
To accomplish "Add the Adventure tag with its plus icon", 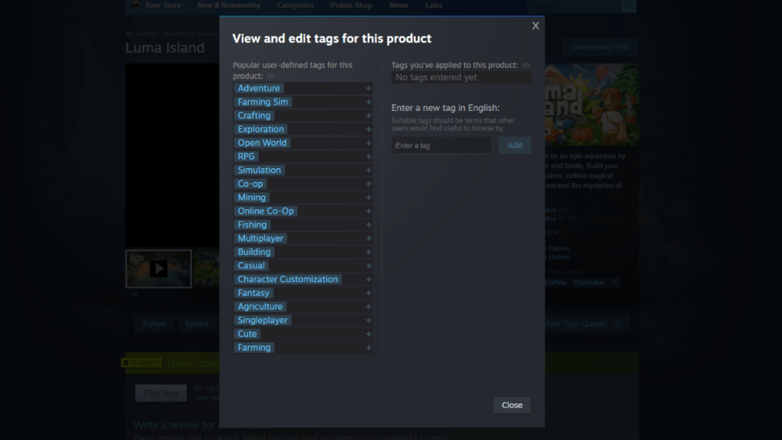I will (x=368, y=89).
